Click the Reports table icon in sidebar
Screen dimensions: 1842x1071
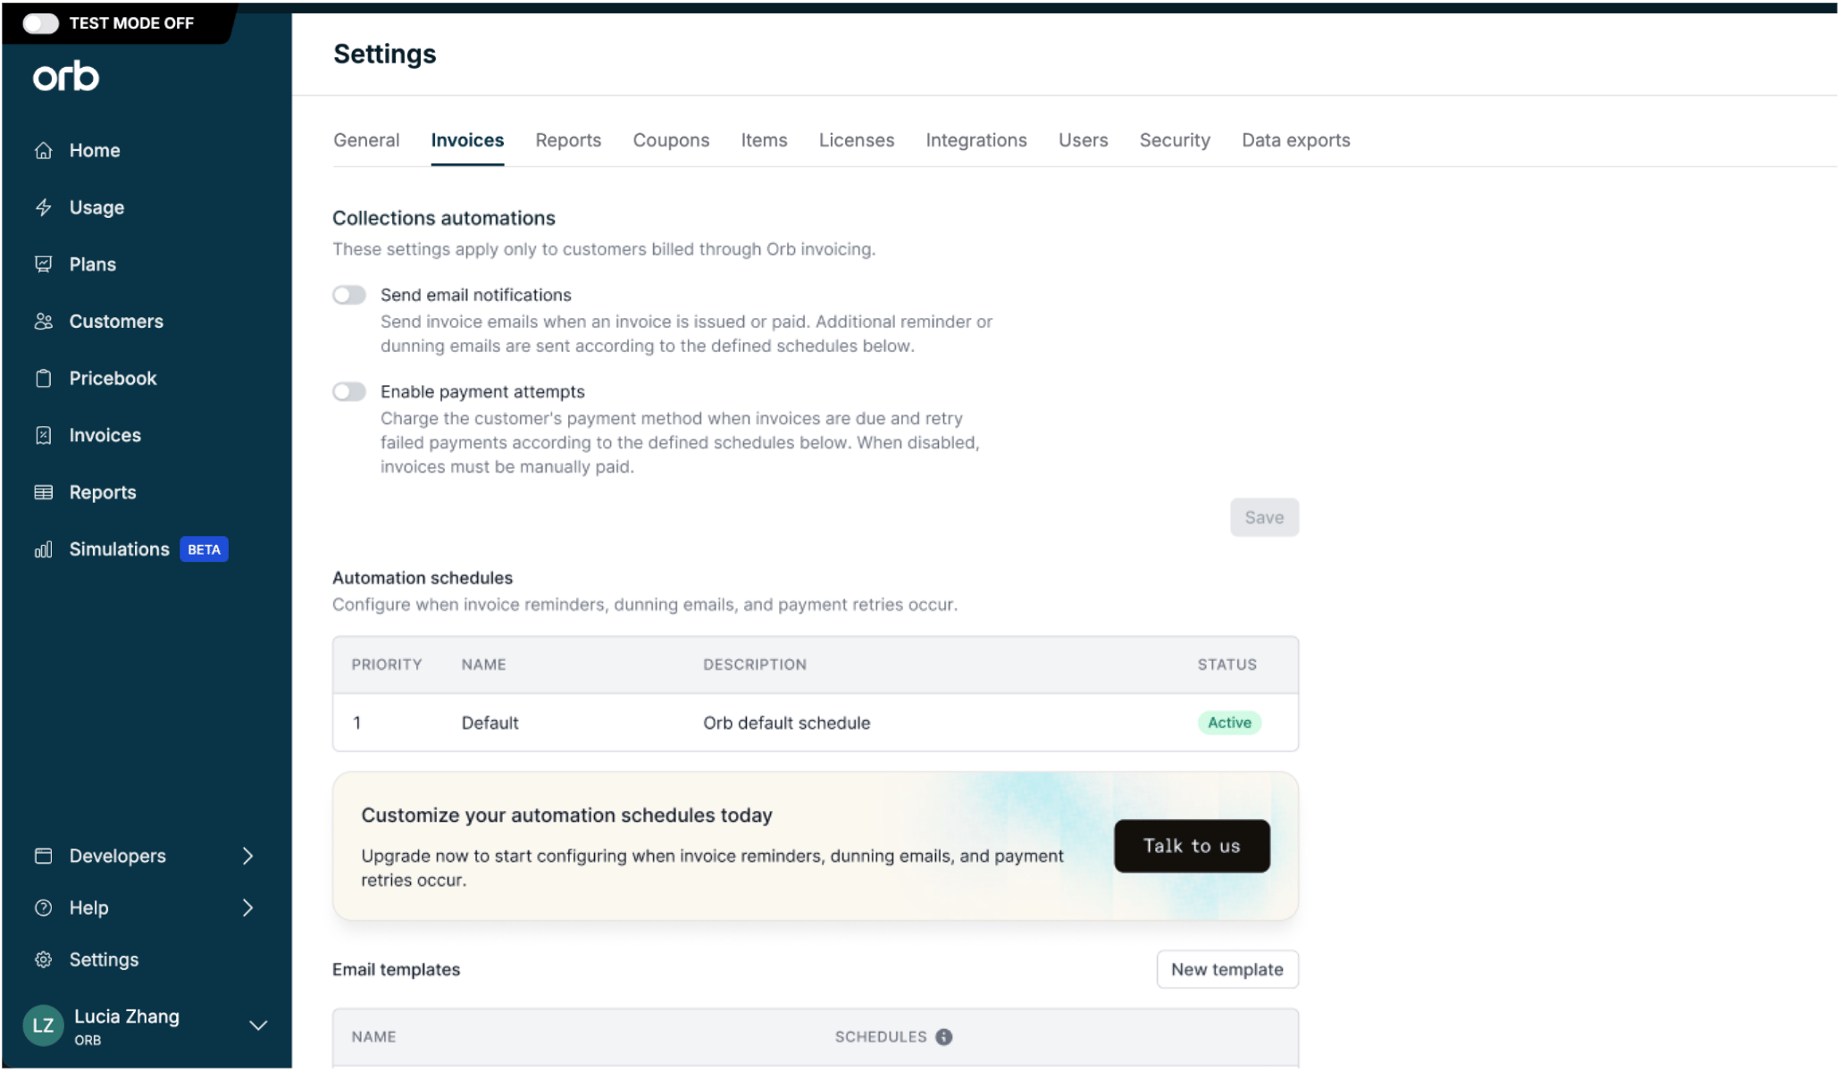click(x=43, y=493)
